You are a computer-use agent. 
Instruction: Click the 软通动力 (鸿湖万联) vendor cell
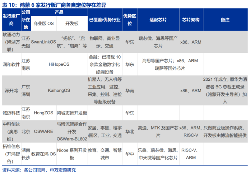coord(11,42)
